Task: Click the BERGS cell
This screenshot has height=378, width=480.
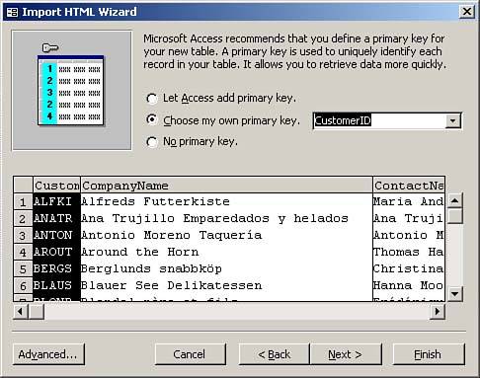Action: pyautogui.click(x=56, y=268)
